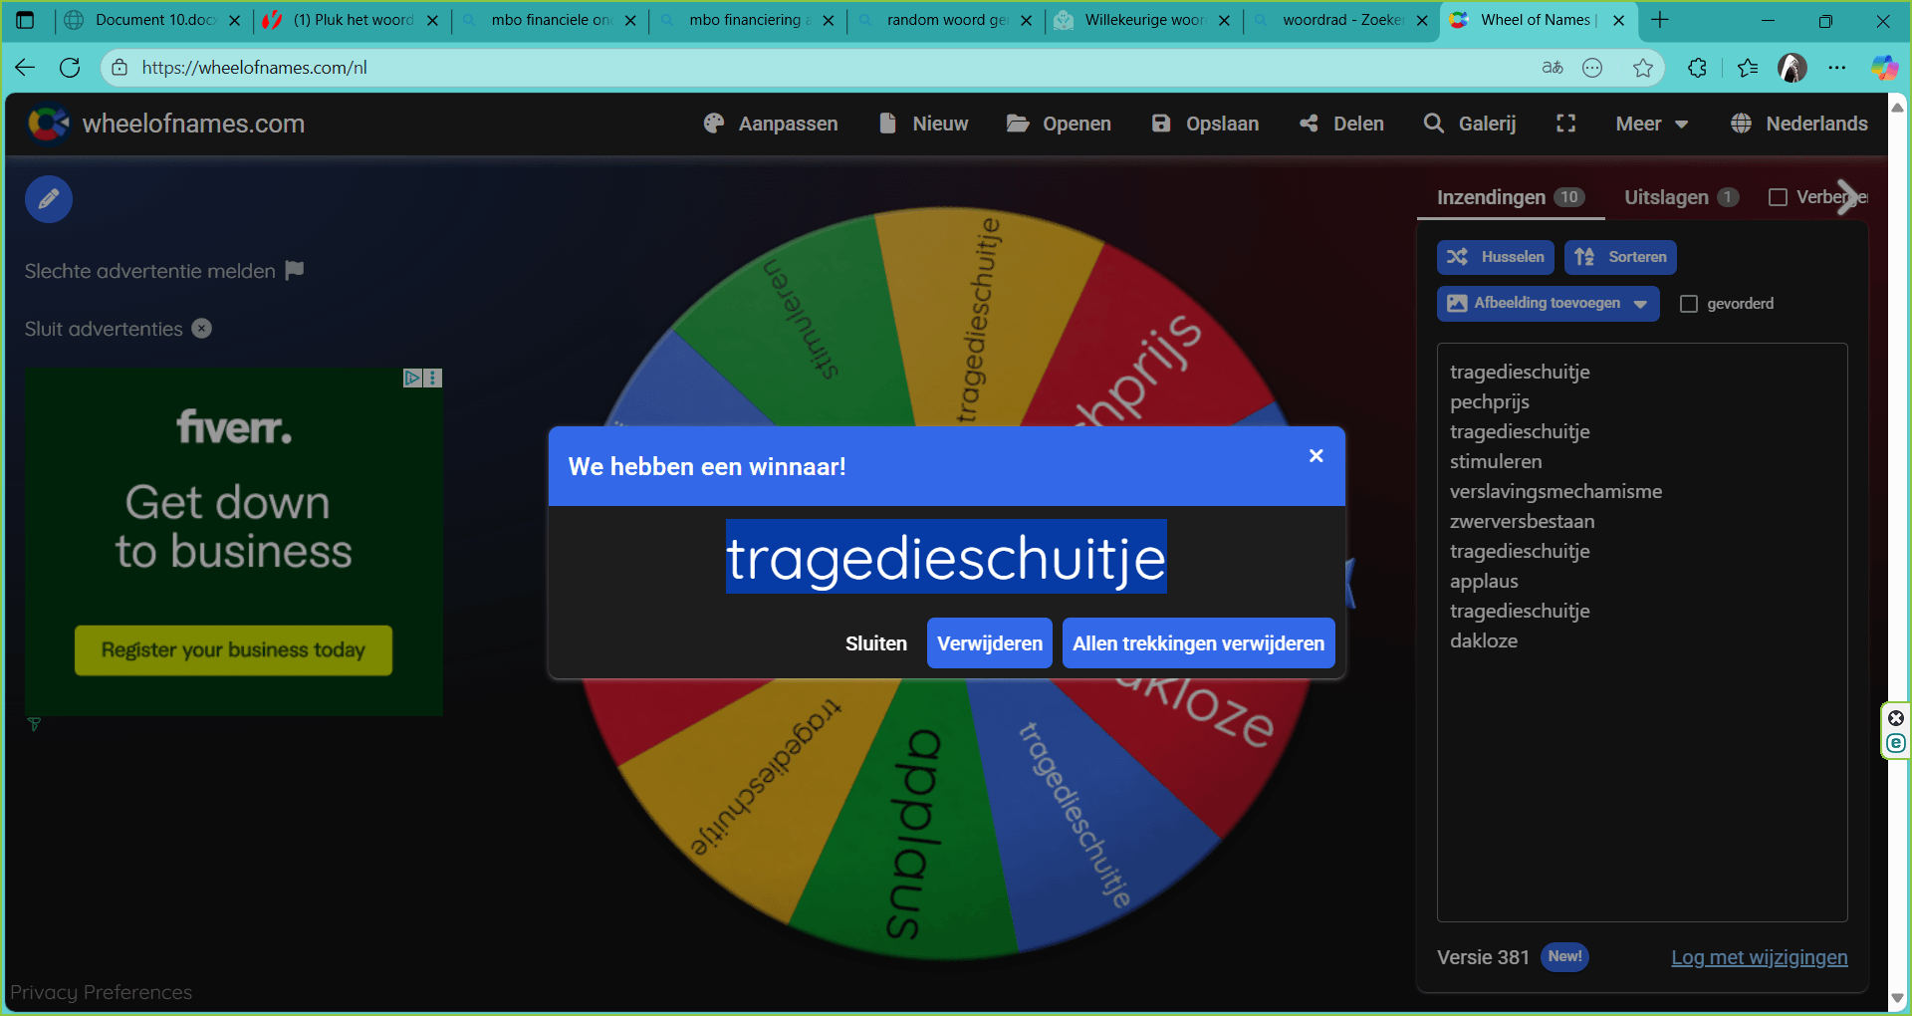Enable the gevorderd checkbox
This screenshot has height=1016, width=1912.
tap(1689, 304)
